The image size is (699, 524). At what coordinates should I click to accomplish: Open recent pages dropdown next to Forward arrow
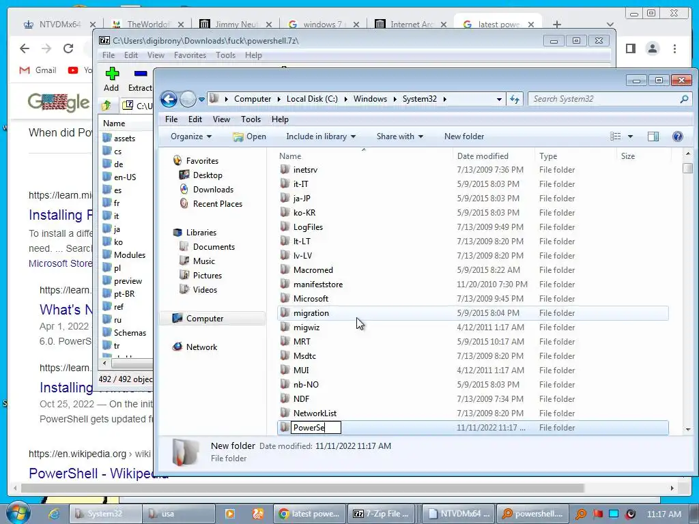coord(201,100)
